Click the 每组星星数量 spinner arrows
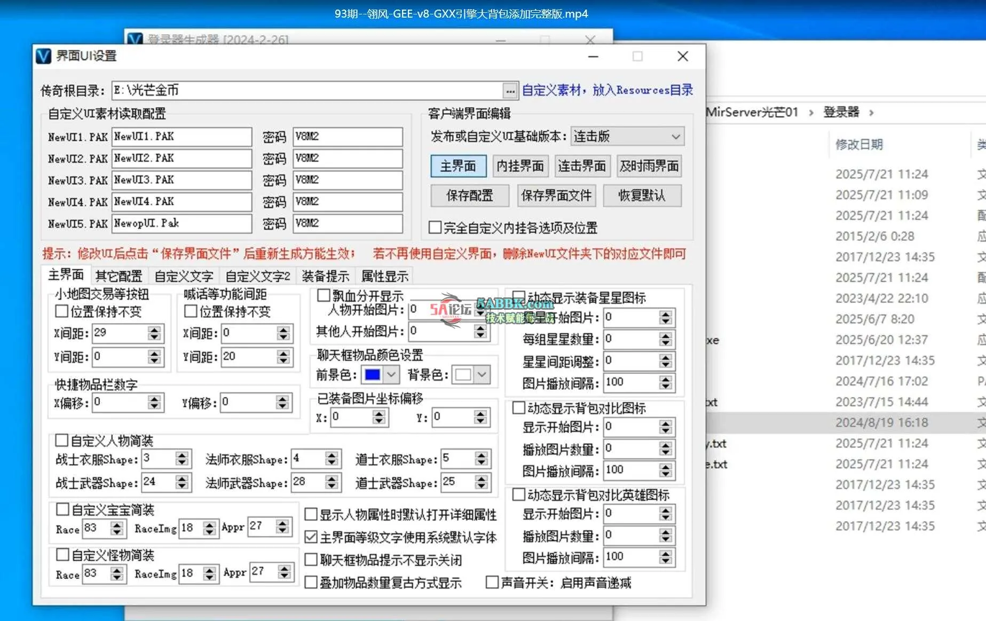 coord(665,339)
